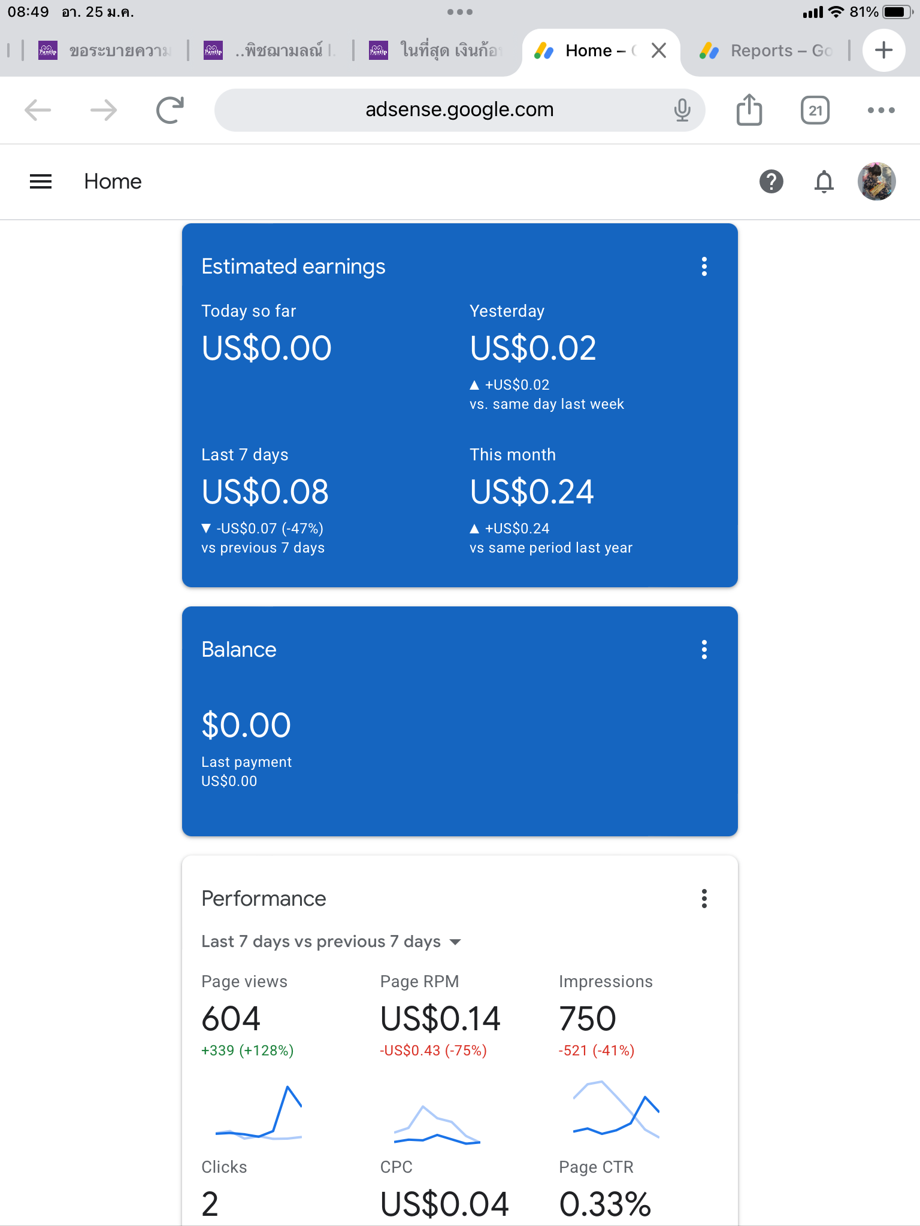920x1226 pixels.
Task: Reload the current page
Action: 170,110
